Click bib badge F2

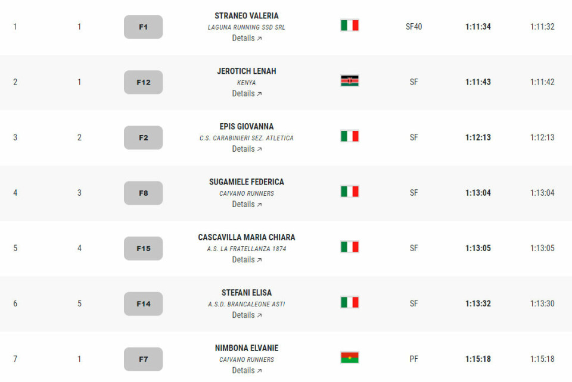[143, 137]
